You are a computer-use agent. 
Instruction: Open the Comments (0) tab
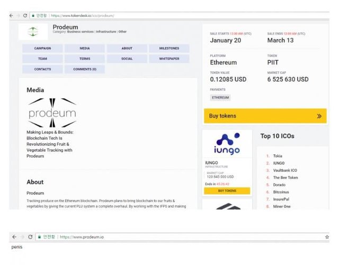click(85, 69)
